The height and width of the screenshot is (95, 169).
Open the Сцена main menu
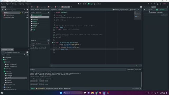3,4
